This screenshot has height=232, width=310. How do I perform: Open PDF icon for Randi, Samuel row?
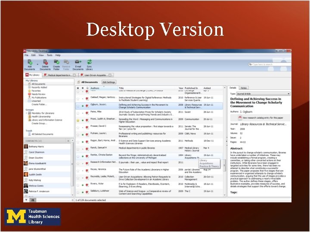(x=87, y=149)
